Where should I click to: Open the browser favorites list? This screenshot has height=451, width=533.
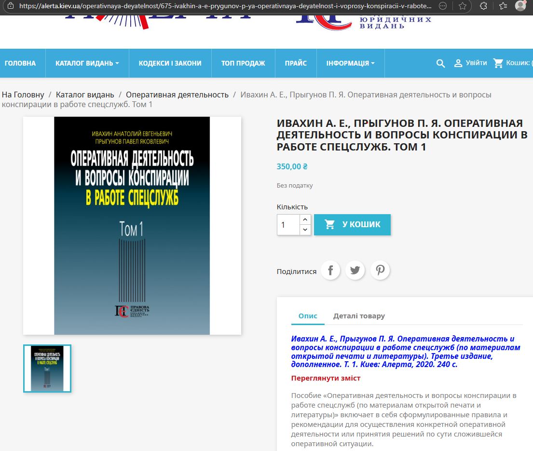pyautogui.click(x=502, y=6)
